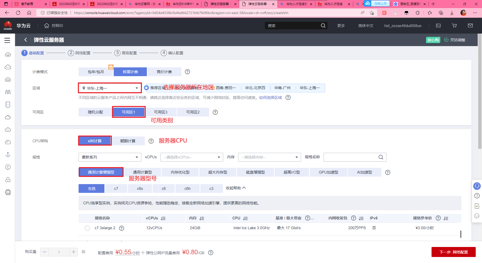The width and height of the screenshot is (482, 263).
Task: Choose 可用区2
Action: coord(193,112)
